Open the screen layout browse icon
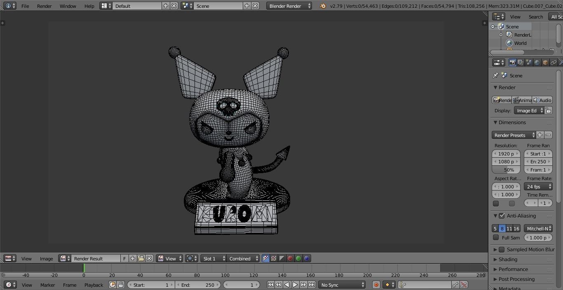Viewport: 563px width, 290px height. [x=106, y=6]
